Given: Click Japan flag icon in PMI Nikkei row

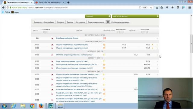Looking at the screenshot, I should coord(52,55).
